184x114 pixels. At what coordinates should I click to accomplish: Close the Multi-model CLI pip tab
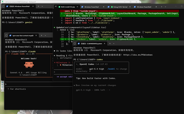(77, 7)
